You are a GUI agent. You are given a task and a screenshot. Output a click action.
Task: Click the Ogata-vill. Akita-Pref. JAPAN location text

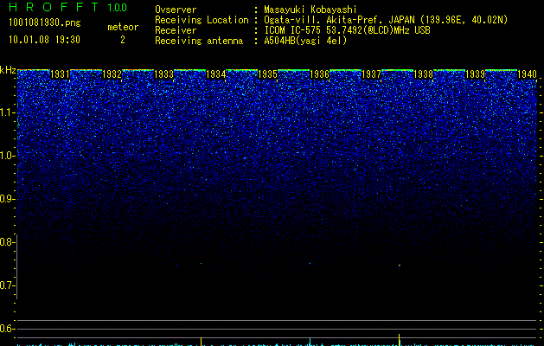click(386, 20)
